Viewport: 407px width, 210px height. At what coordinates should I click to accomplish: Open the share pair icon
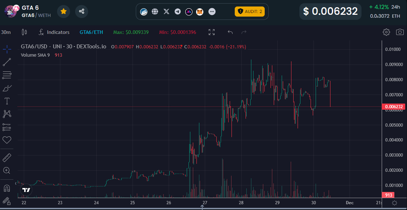[82, 12]
